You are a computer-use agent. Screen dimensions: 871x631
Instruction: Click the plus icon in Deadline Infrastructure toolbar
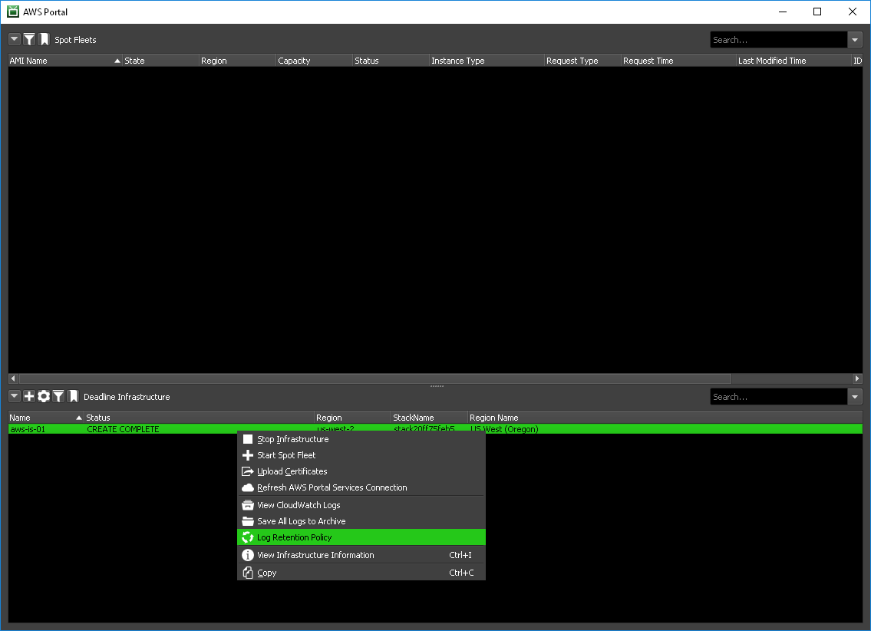(29, 396)
